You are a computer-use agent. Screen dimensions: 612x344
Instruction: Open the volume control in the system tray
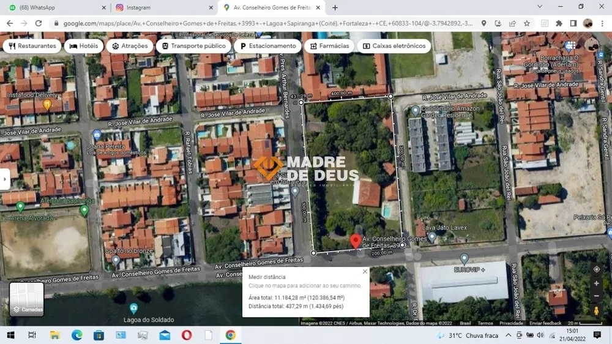pyautogui.click(x=540, y=335)
